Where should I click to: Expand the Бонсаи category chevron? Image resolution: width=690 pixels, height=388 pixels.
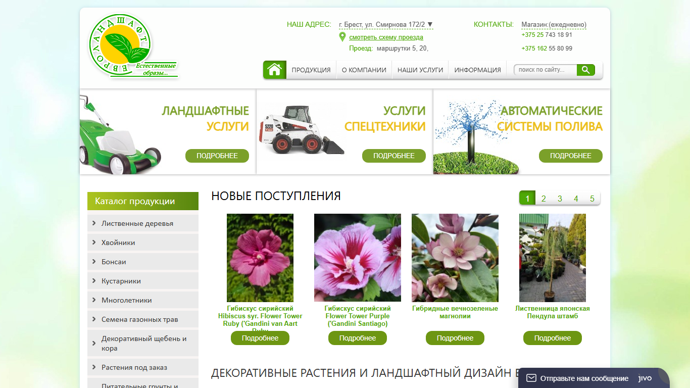pos(94,261)
